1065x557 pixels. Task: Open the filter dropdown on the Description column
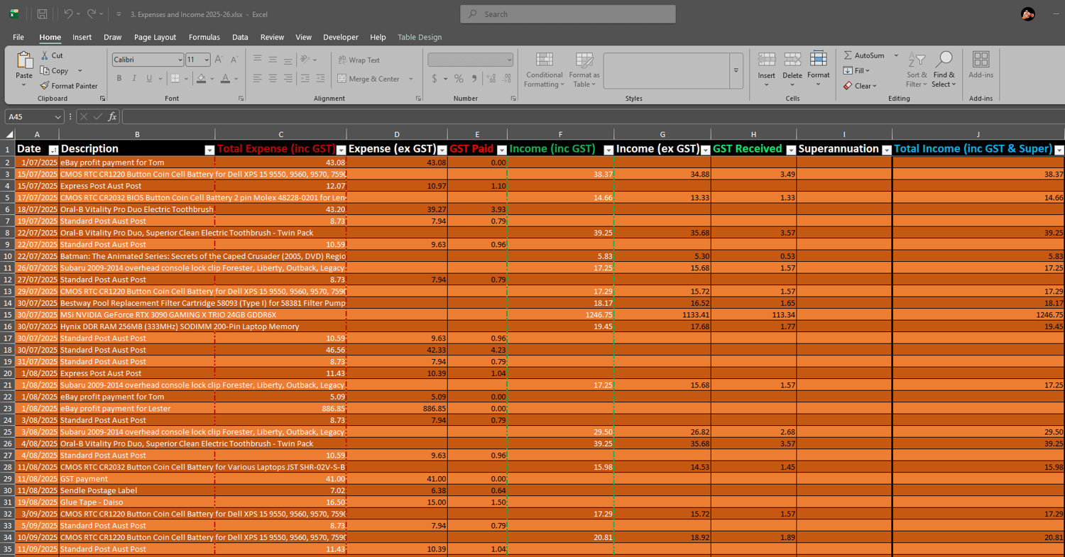(x=209, y=150)
